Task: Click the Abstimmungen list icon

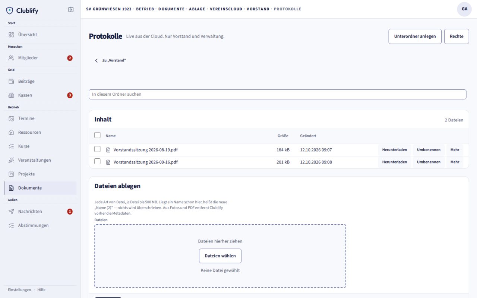Action: click(x=11, y=225)
